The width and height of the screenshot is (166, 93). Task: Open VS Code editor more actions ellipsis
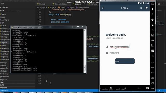(163, 4)
